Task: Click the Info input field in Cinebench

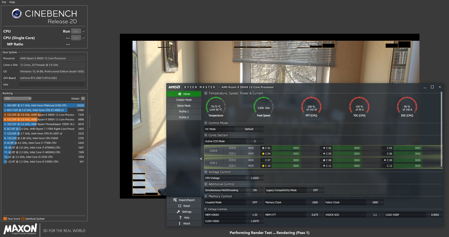Action: [x=52, y=85]
